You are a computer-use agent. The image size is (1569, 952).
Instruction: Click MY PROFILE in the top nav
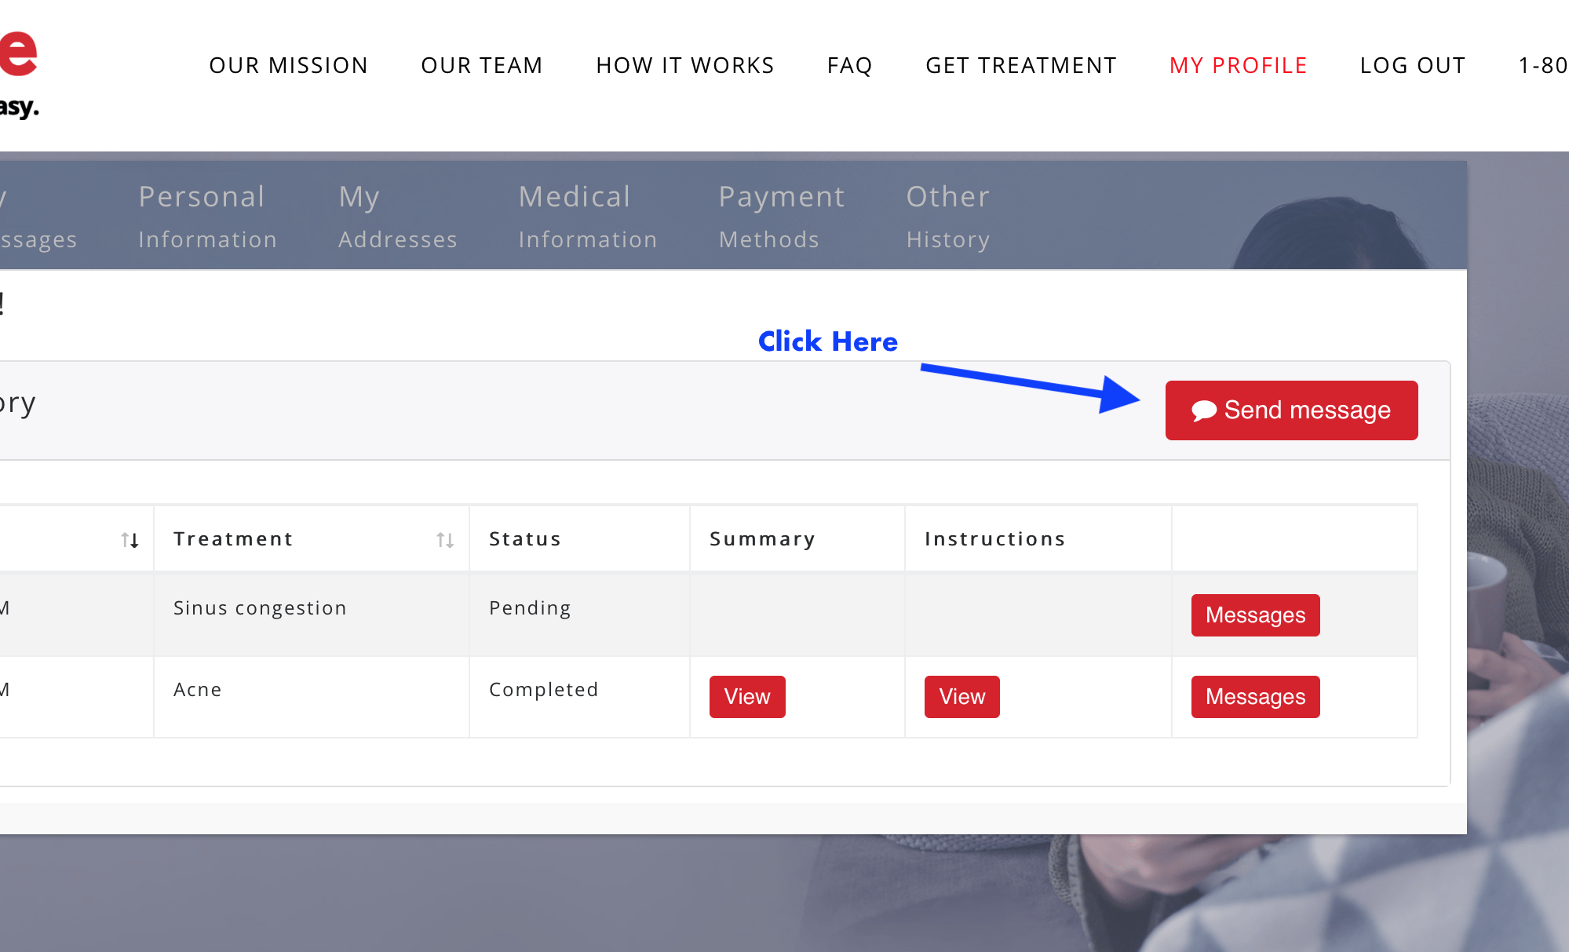pos(1238,66)
